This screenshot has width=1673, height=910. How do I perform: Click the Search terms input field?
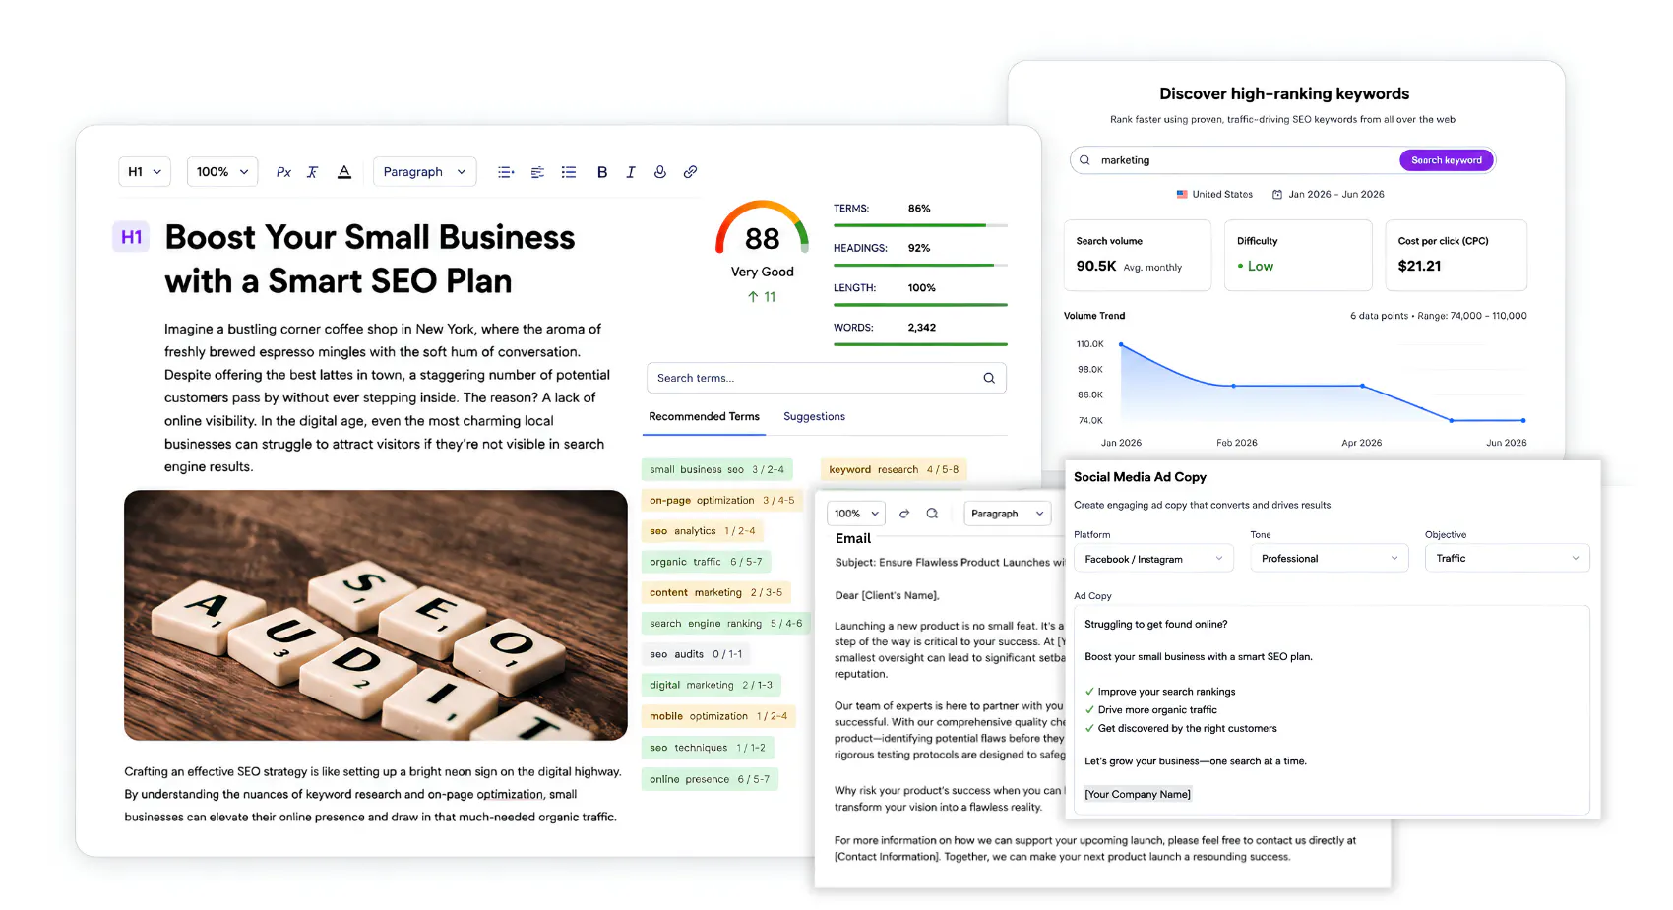coord(827,378)
